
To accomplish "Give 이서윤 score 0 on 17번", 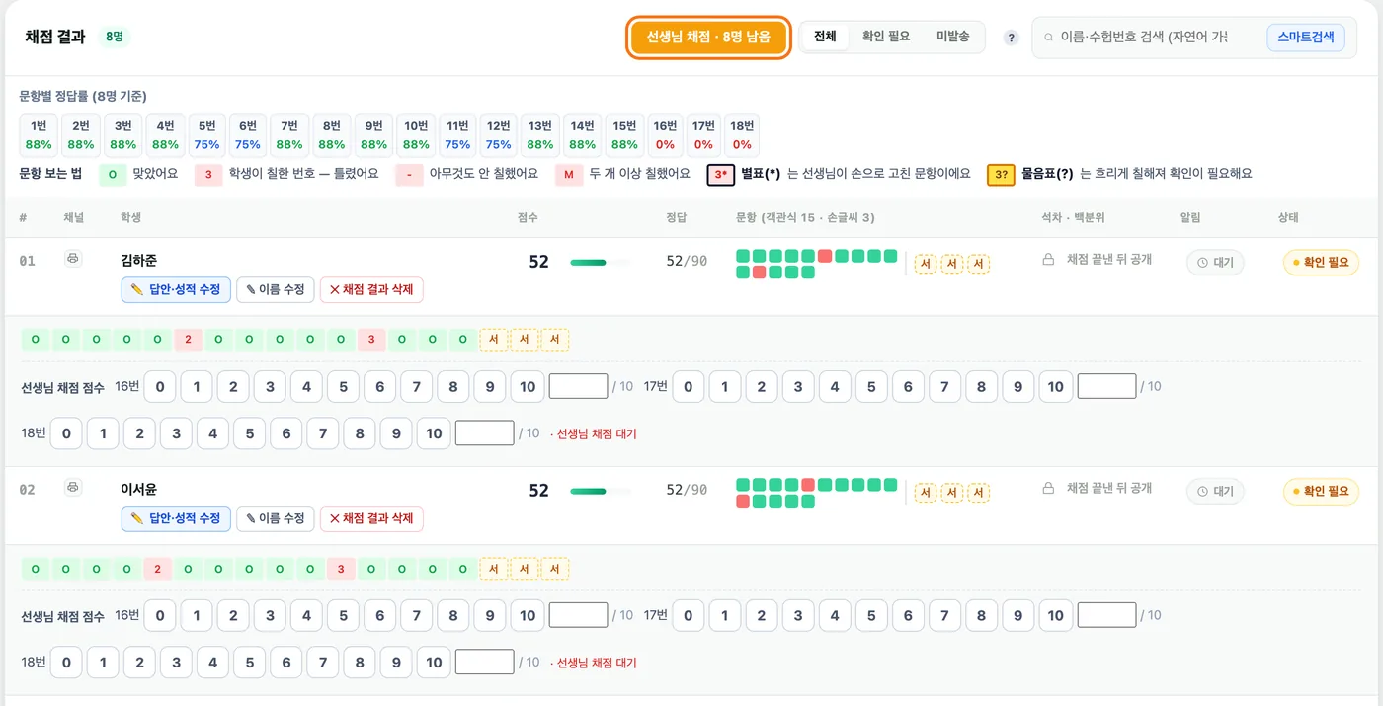I will pos(688,615).
